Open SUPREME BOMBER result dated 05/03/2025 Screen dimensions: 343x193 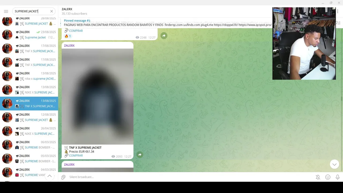[29, 158]
